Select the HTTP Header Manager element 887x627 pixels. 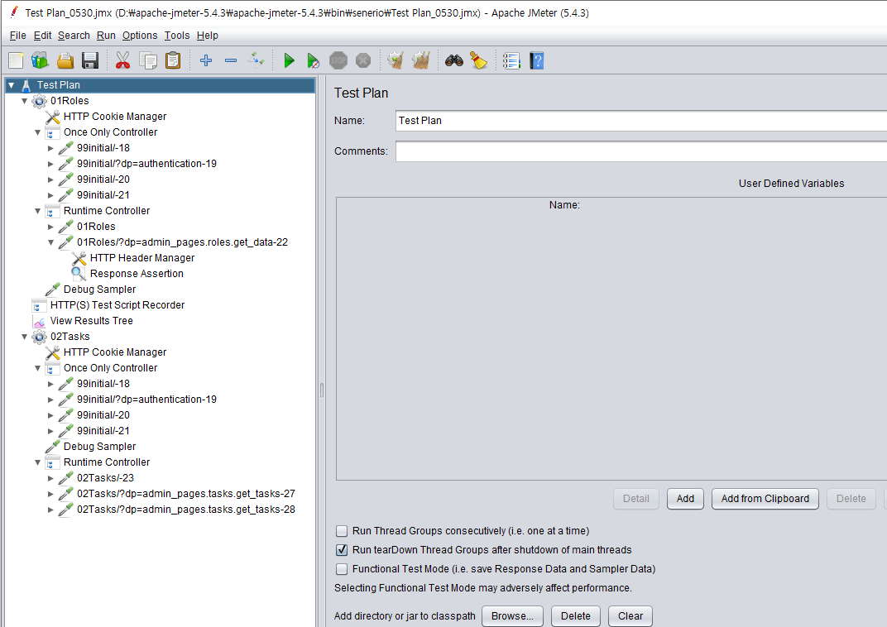click(142, 258)
